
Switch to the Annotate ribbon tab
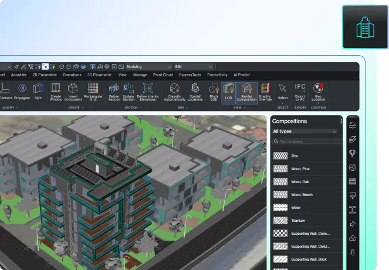tap(19, 75)
